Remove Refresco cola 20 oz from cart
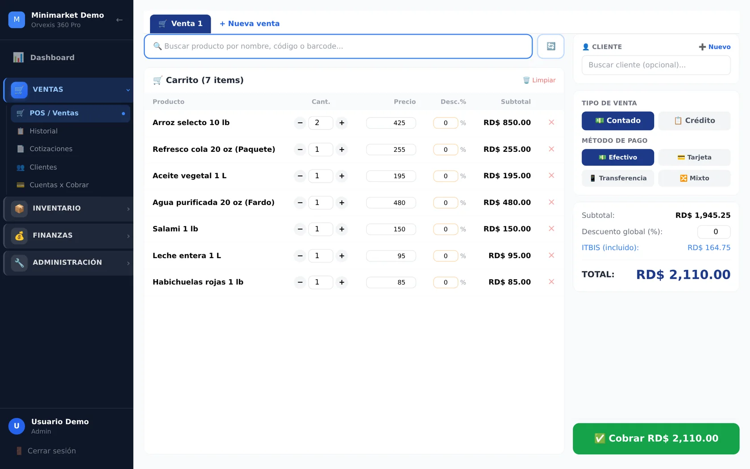The image size is (750, 469). tap(551, 149)
